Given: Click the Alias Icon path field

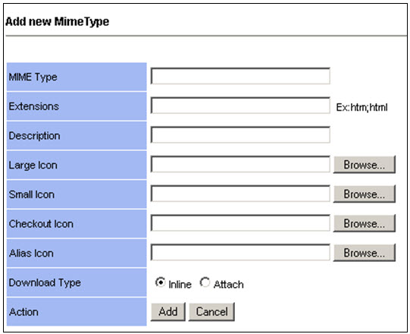Looking at the screenshot, I should [x=240, y=252].
